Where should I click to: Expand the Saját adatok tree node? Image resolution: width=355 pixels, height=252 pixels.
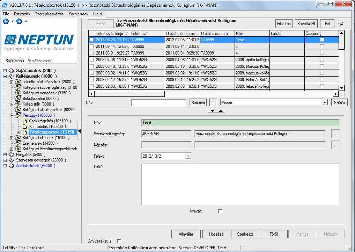coord(5,71)
